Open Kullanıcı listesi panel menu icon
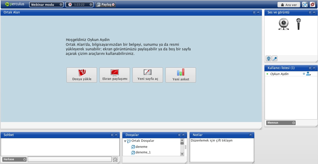This screenshot has height=164, width=318. (310, 68)
